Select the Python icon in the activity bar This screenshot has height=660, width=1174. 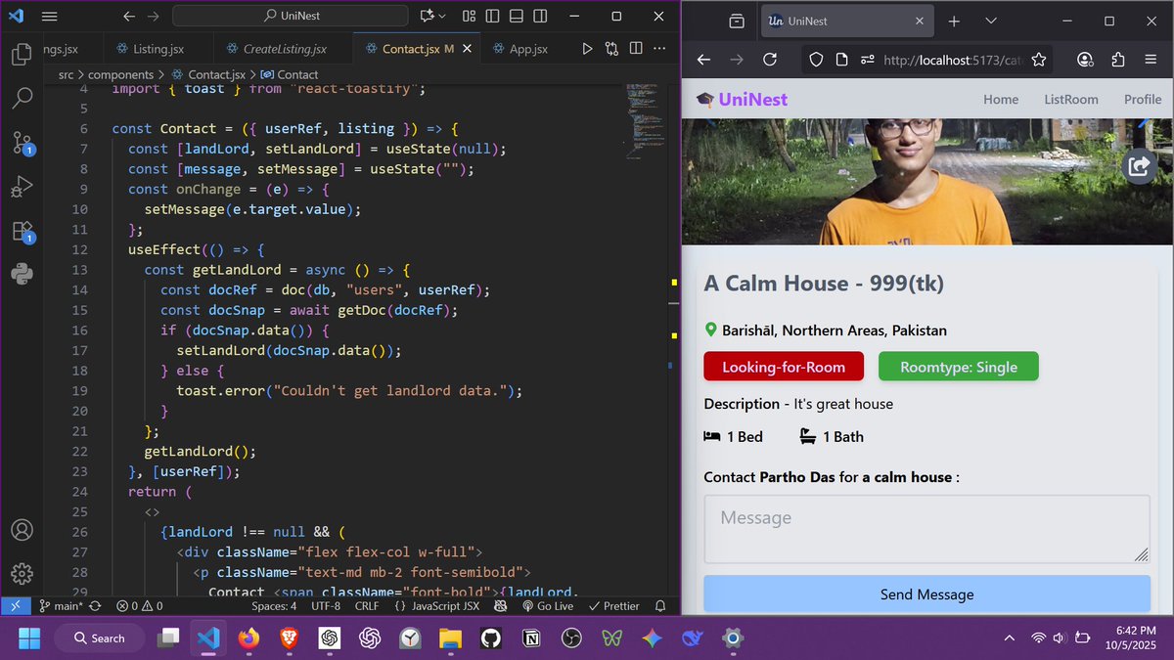(22, 275)
